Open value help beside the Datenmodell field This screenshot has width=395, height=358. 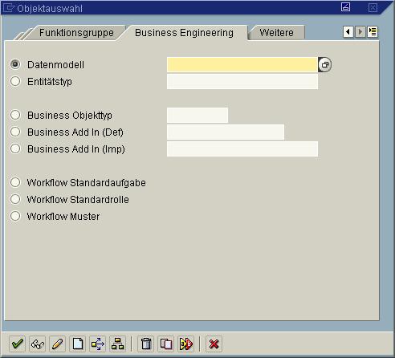(325, 65)
